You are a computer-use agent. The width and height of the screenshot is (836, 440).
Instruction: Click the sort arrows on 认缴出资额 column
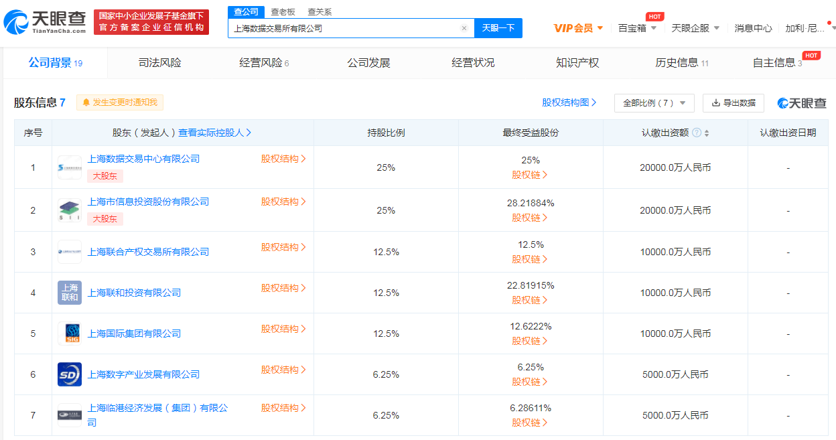(707, 133)
